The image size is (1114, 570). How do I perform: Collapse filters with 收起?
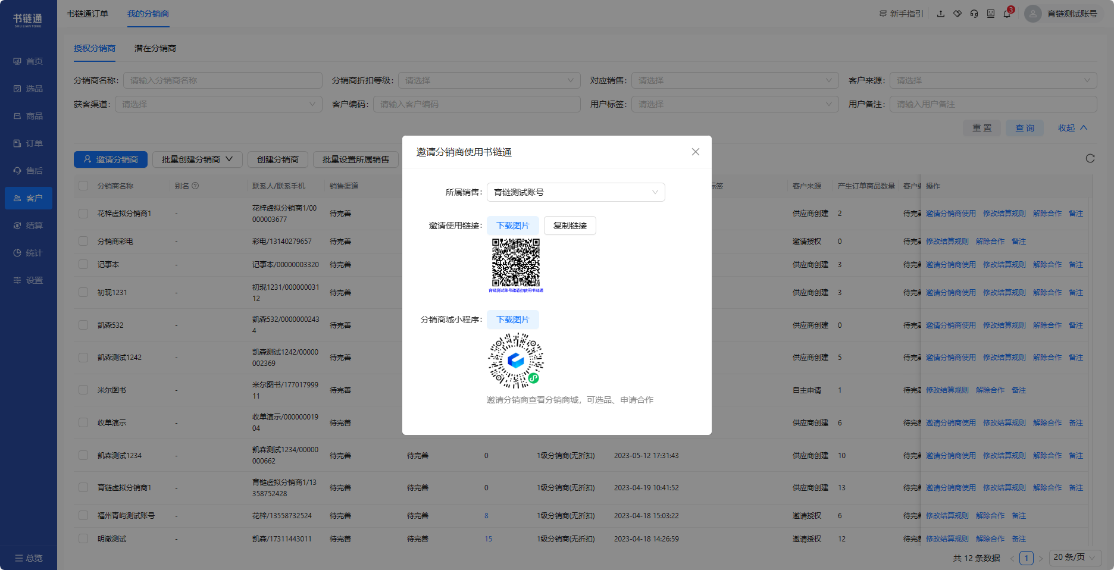click(x=1072, y=128)
